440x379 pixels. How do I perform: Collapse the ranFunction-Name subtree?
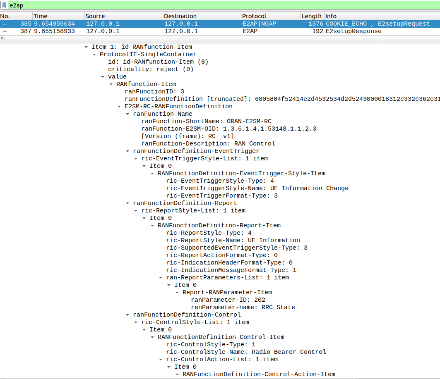127,114
